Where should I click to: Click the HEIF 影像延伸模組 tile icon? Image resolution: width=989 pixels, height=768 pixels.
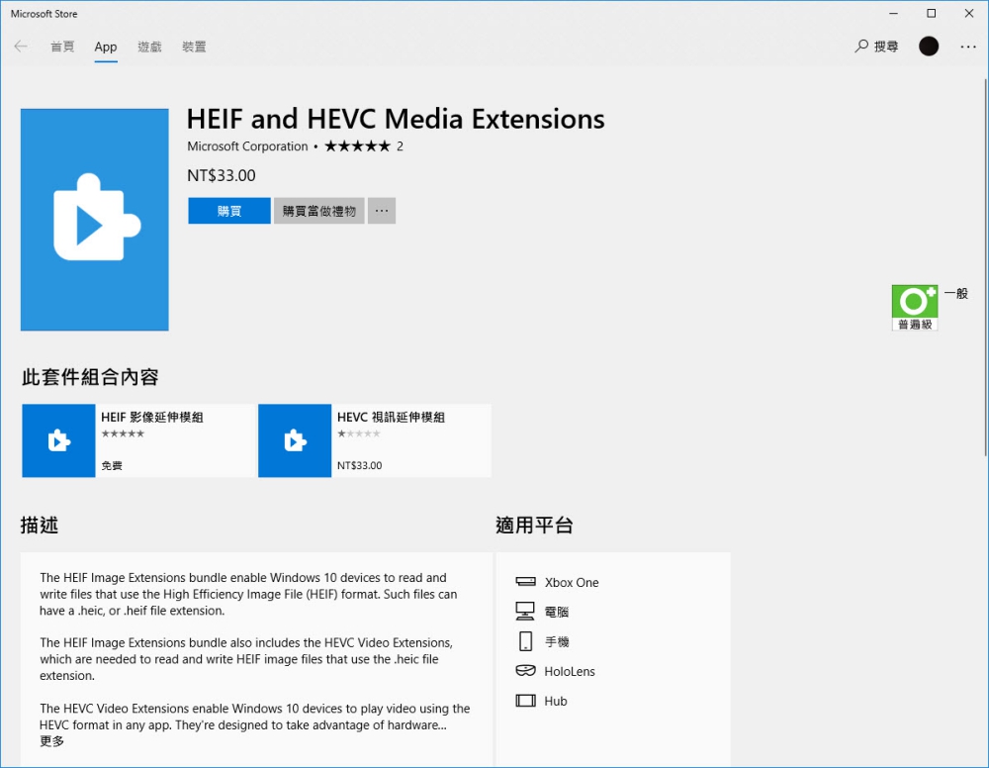point(58,440)
